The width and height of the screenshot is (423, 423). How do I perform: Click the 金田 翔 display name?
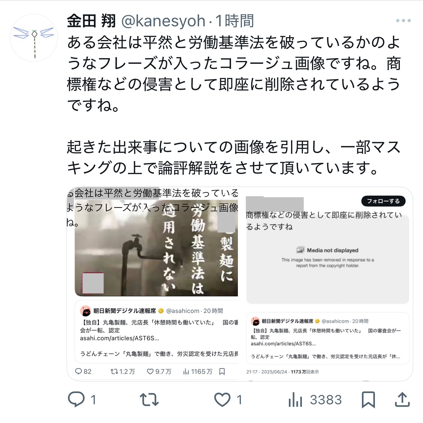(91, 21)
